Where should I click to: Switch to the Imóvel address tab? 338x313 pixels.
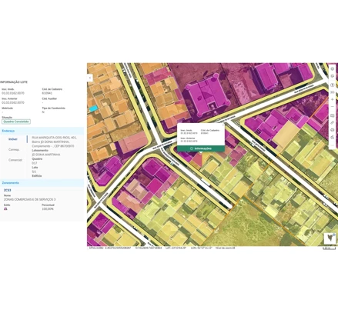pyautogui.click(x=13, y=139)
